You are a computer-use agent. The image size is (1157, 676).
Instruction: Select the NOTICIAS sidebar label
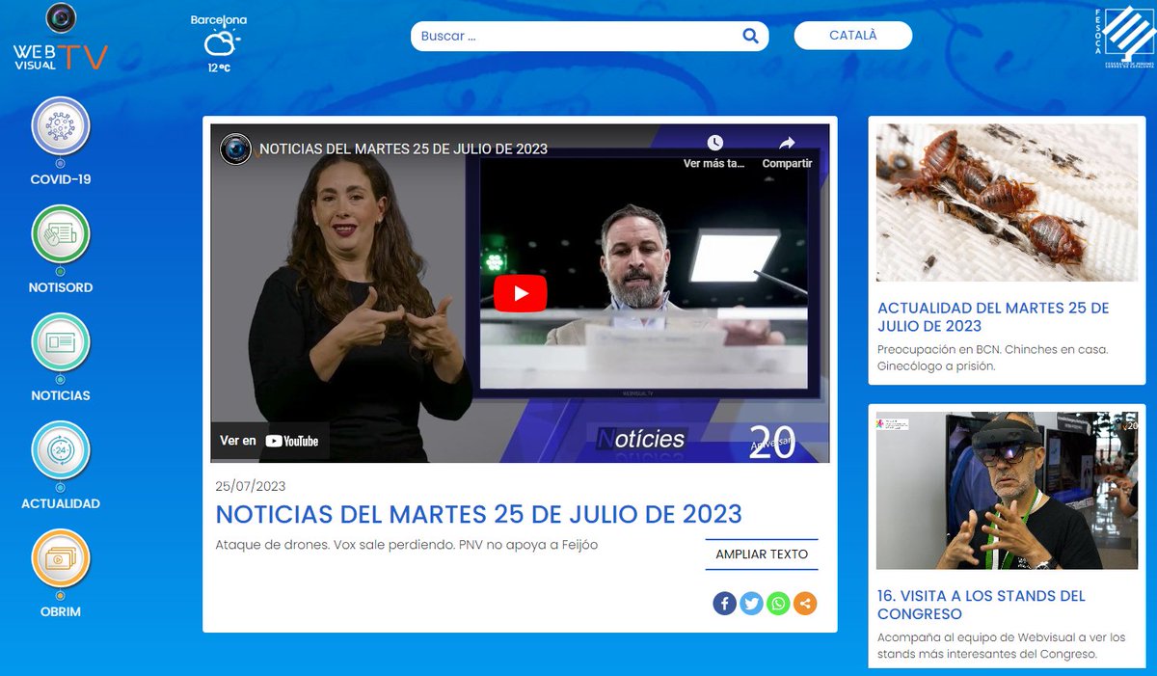tap(61, 395)
